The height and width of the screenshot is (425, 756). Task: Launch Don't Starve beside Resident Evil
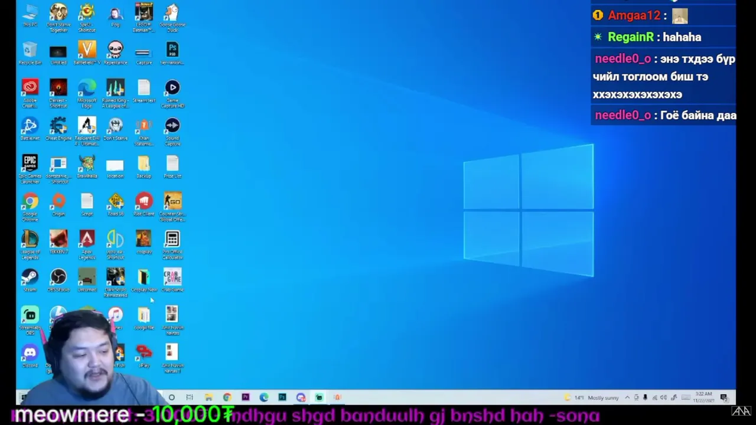tap(115, 129)
